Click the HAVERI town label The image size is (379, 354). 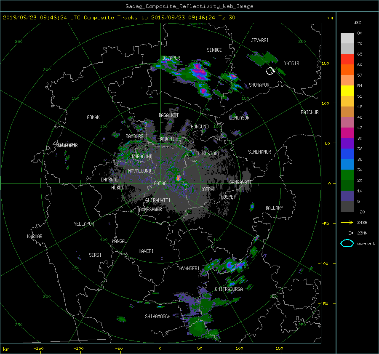146,251
